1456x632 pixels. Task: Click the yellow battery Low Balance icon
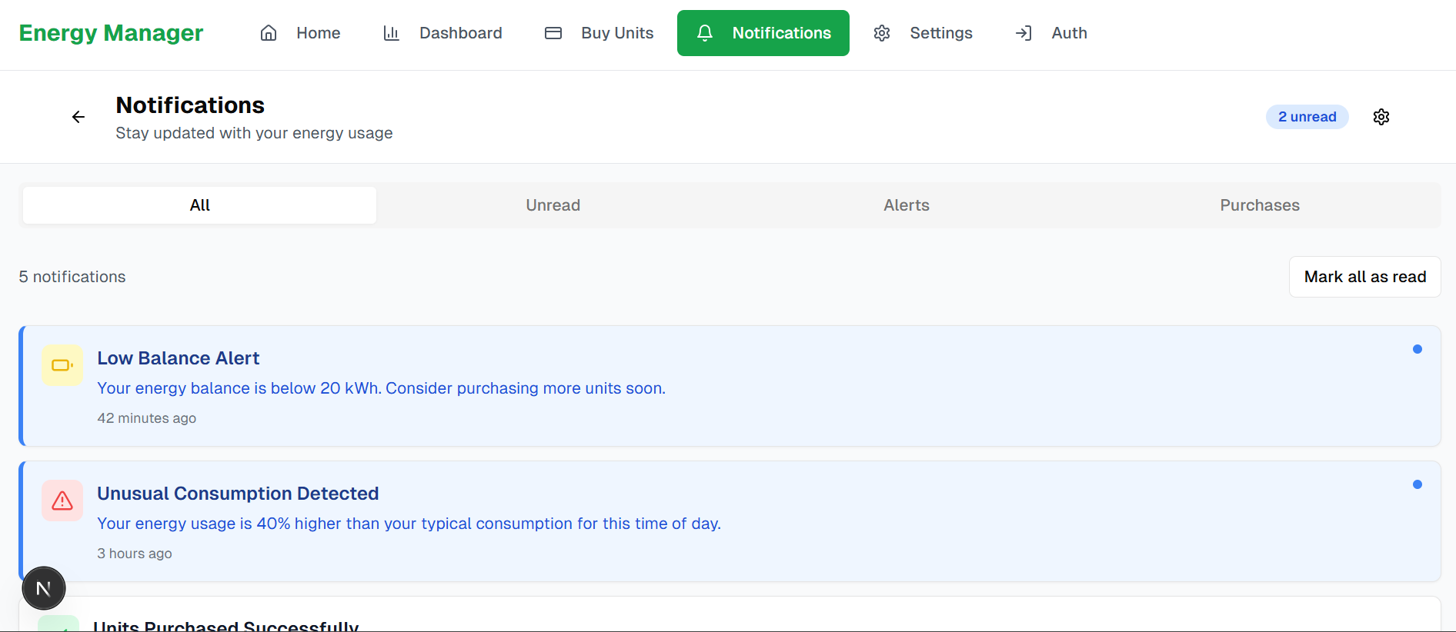point(62,365)
